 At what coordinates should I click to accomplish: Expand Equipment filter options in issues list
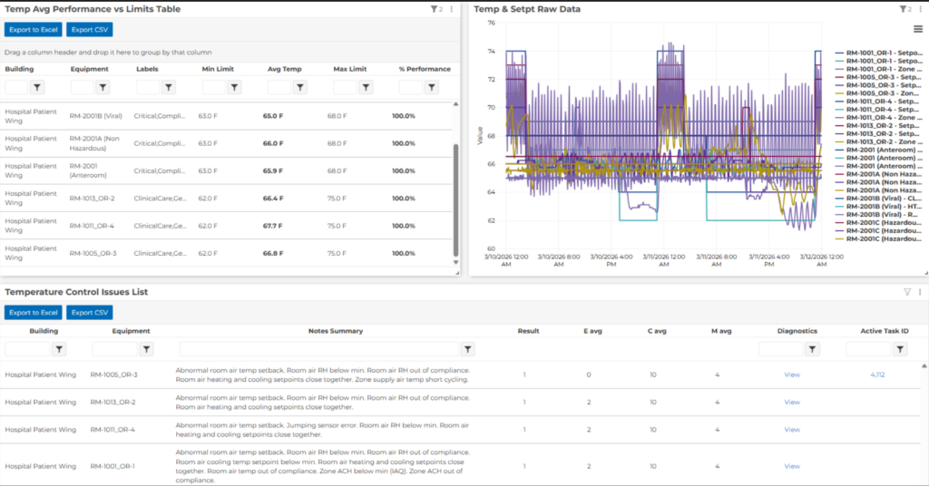[146, 349]
